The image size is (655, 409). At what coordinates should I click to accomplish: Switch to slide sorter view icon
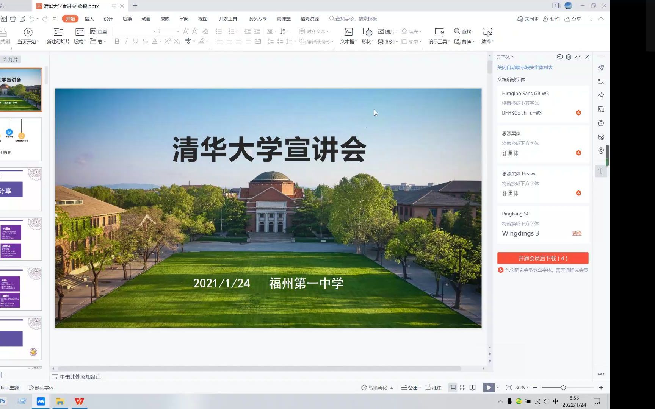click(462, 388)
